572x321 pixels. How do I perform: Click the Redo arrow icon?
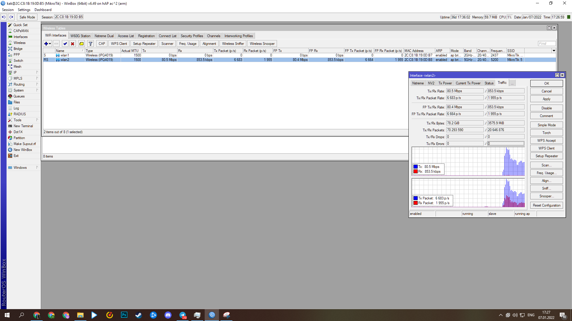11,17
